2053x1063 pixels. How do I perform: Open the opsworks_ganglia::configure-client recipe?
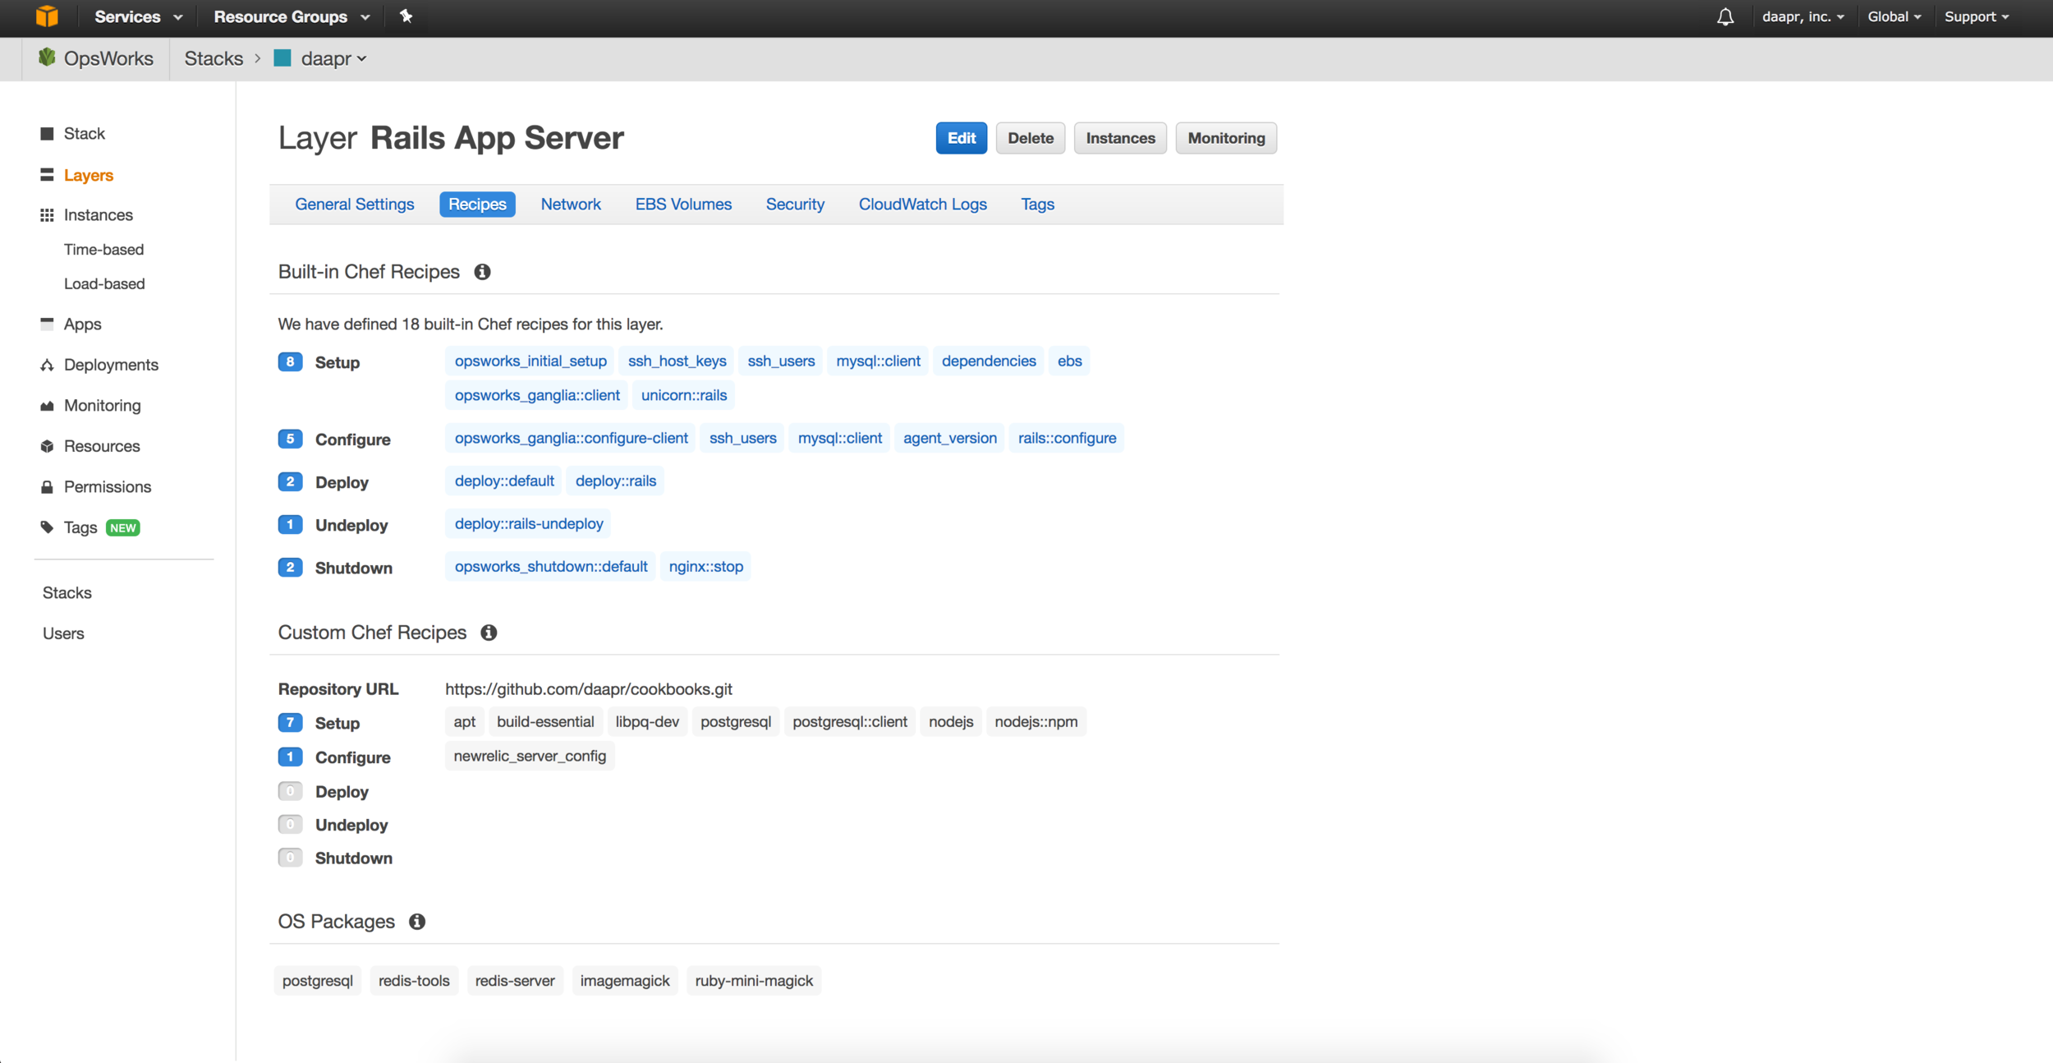pyautogui.click(x=572, y=439)
